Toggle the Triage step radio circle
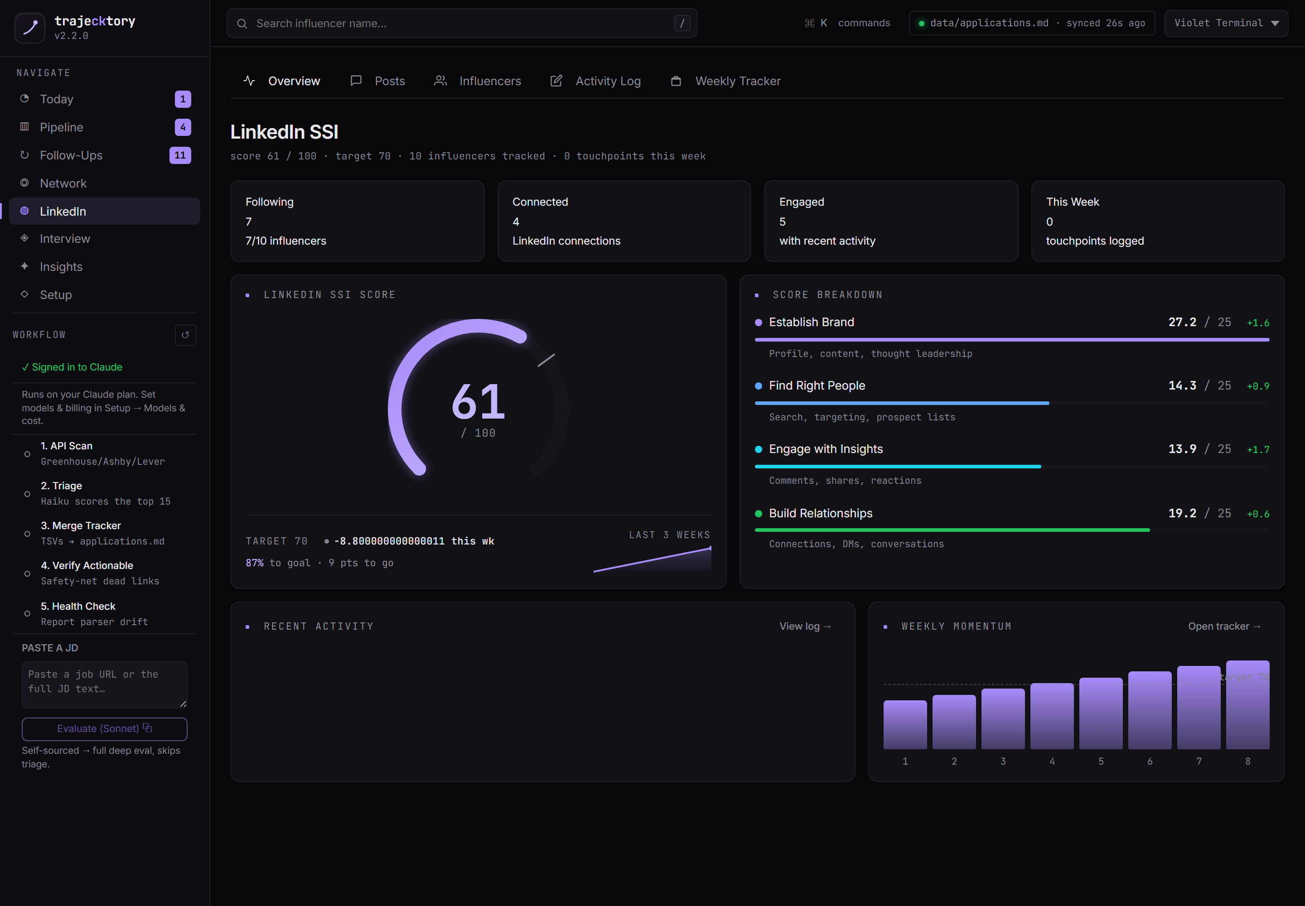The height and width of the screenshot is (906, 1305). (27, 494)
